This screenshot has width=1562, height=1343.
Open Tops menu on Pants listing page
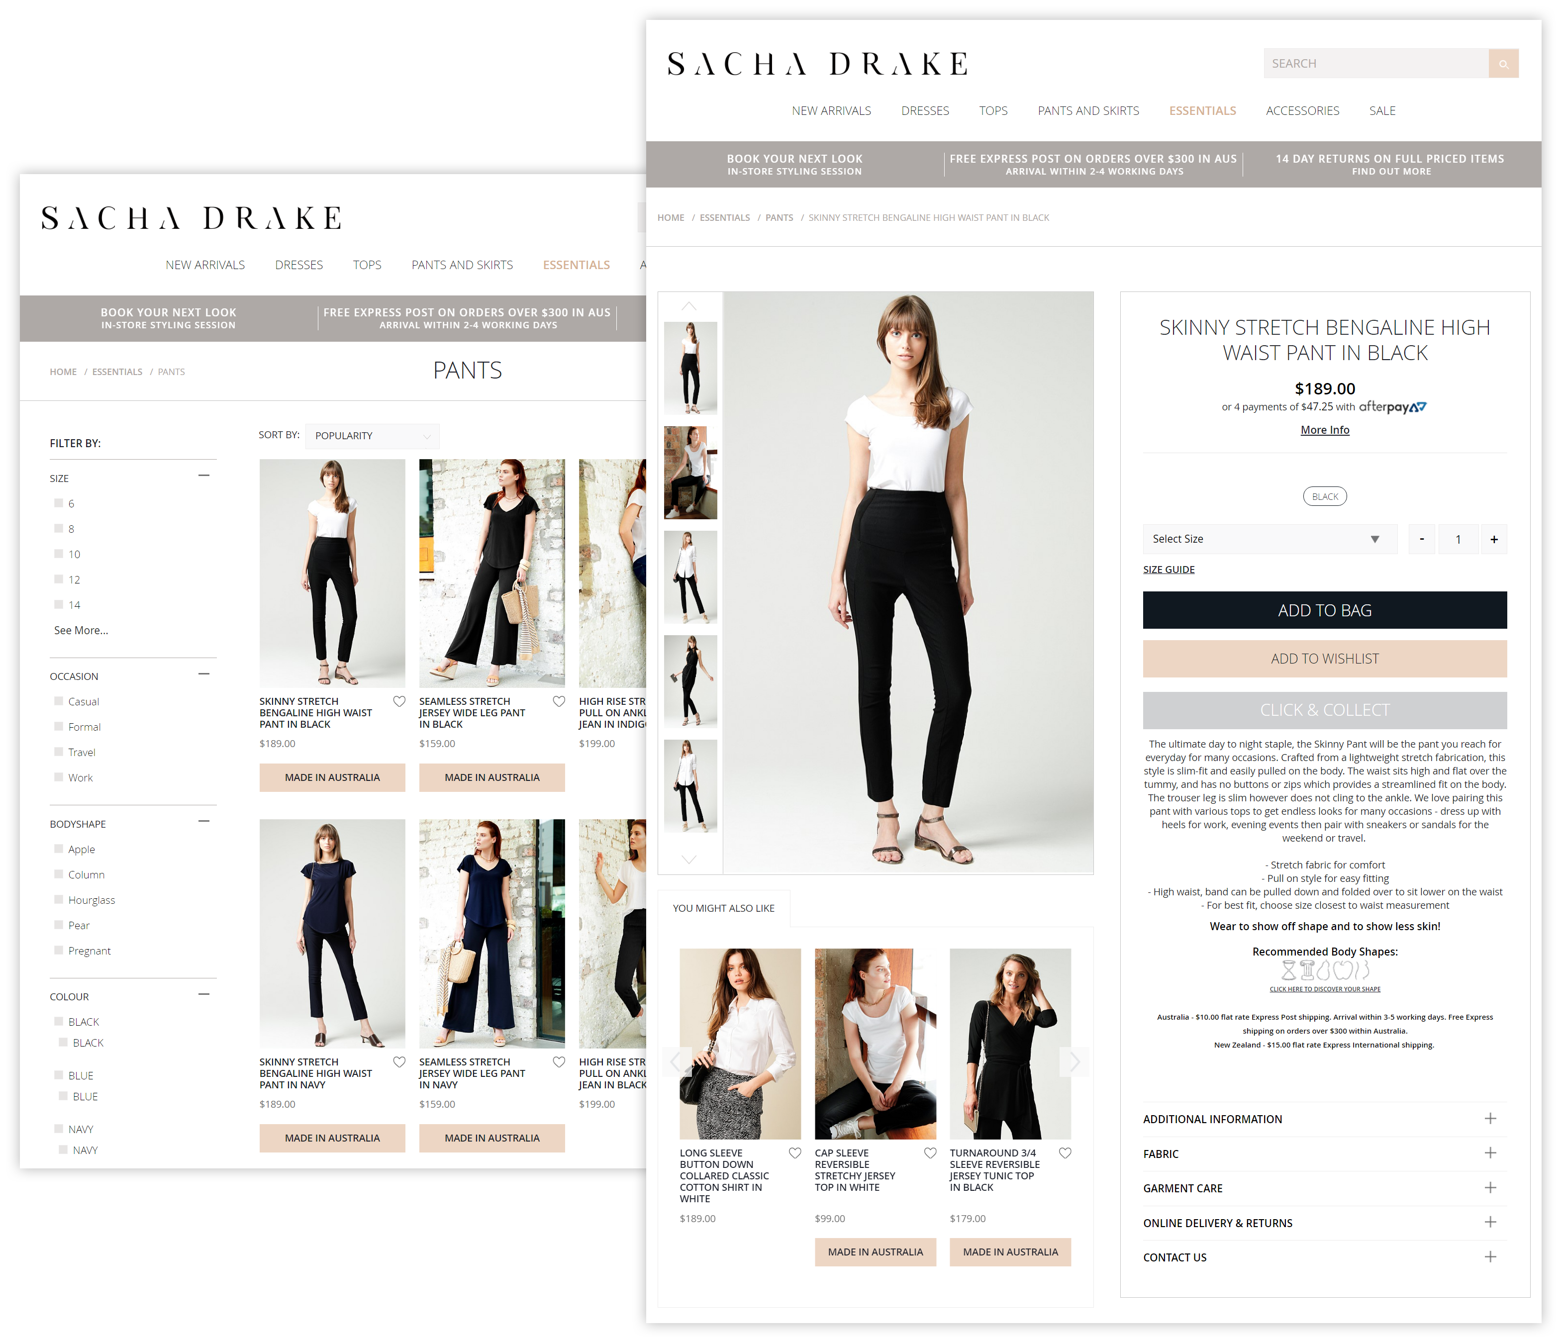pyautogui.click(x=367, y=265)
